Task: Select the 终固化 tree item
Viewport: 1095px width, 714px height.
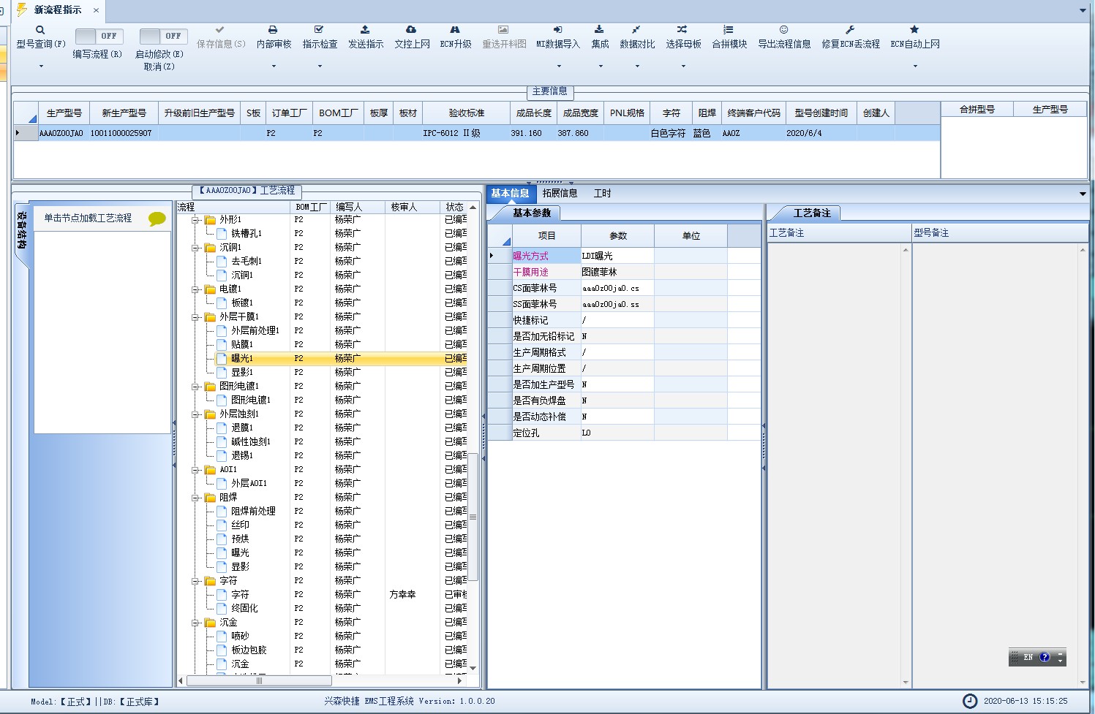Action: (x=244, y=609)
